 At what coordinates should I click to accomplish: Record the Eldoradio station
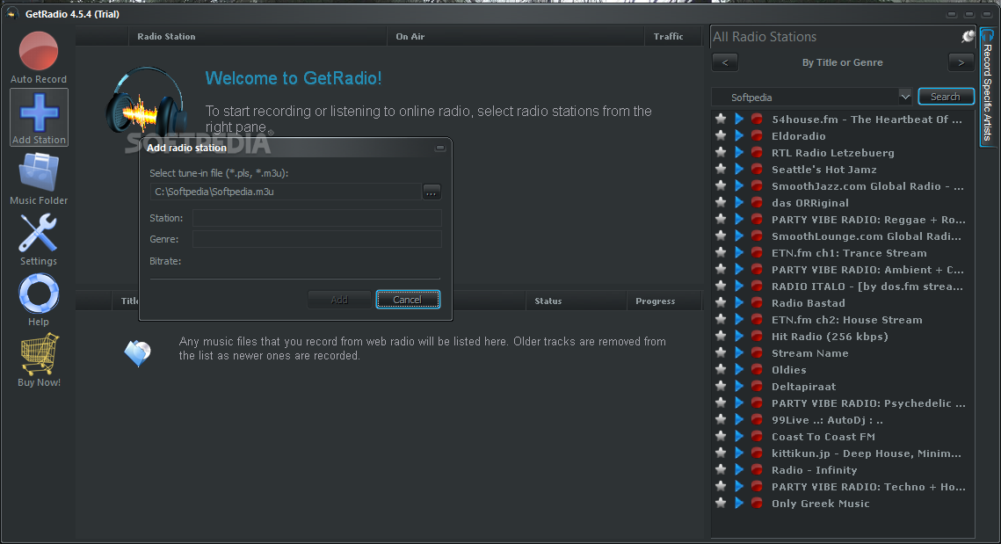click(x=757, y=135)
